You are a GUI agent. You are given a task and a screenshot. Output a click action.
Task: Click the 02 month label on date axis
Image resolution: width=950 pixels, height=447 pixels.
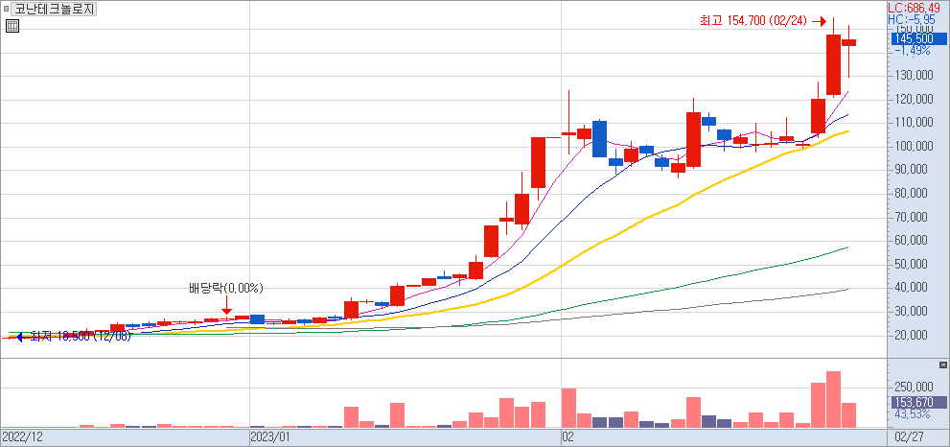[x=568, y=436]
